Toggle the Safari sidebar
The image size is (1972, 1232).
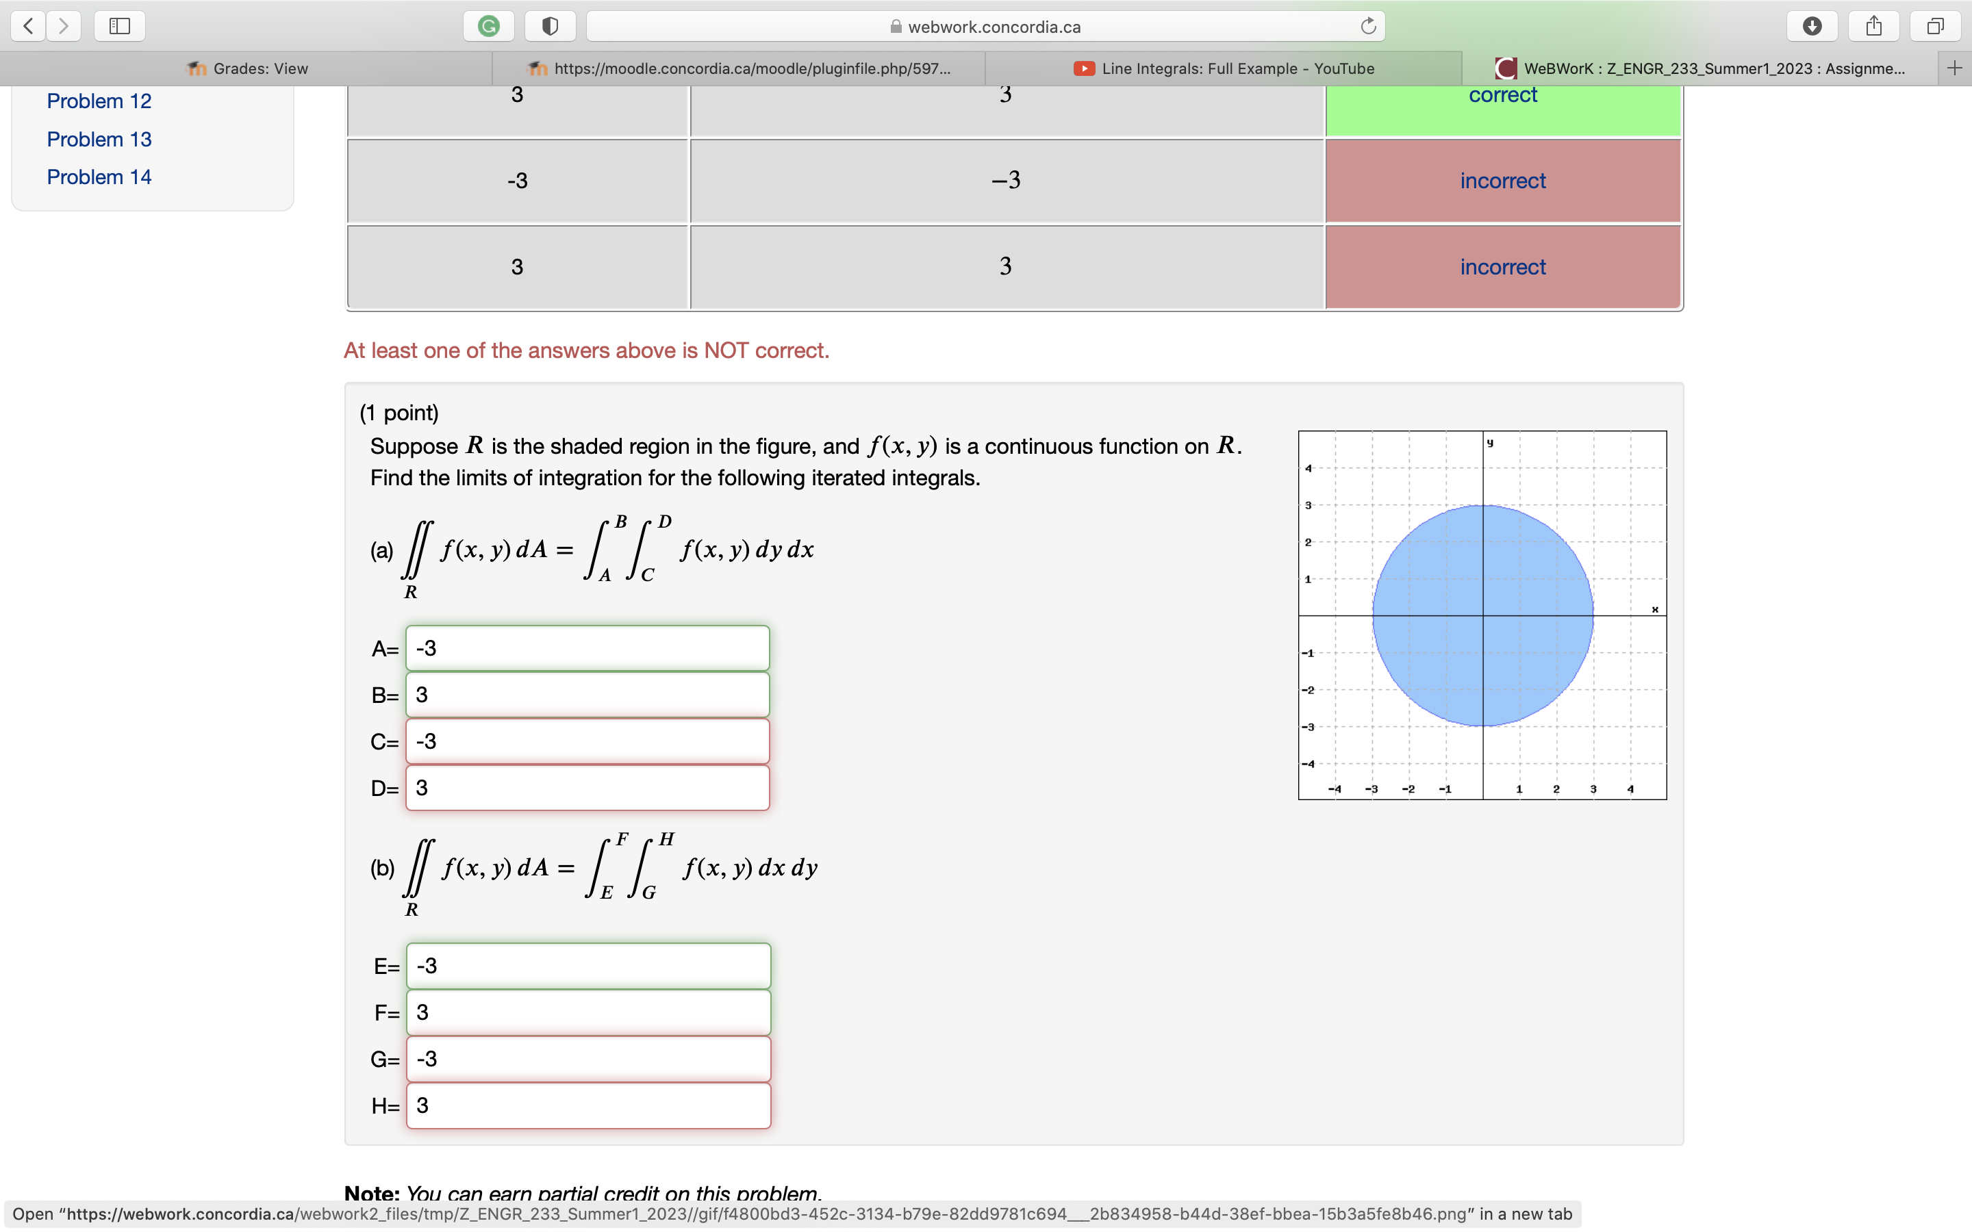pos(119,25)
